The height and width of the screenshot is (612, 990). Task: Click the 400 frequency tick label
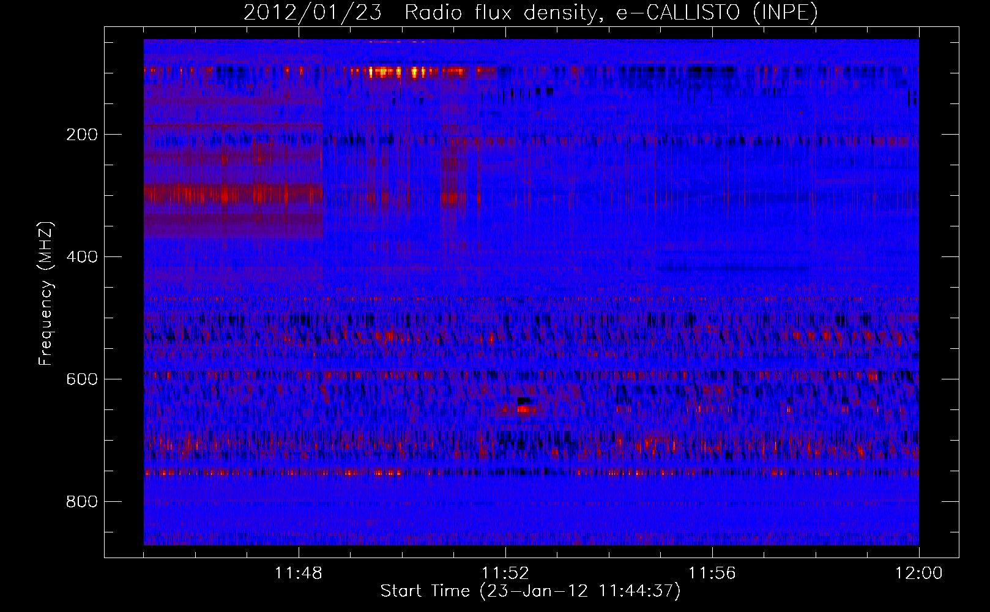(x=82, y=257)
